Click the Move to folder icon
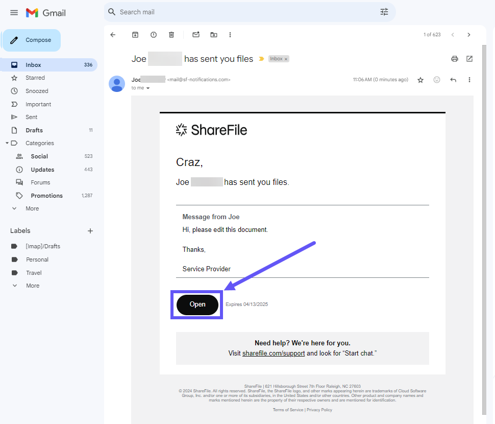This screenshot has height=424, width=495. point(214,35)
